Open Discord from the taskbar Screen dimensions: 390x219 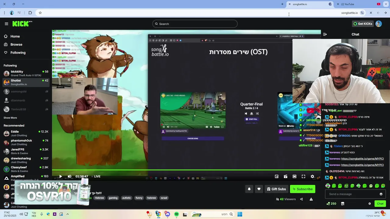pyautogui.click(x=167, y=214)
